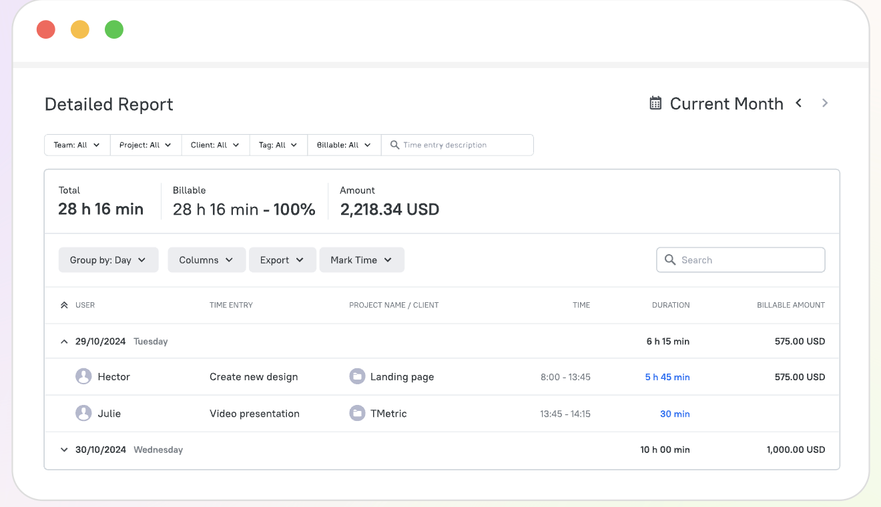Click the Landing page project folder icon
This screenshot has height=507, width=881.
pos(357,377)
